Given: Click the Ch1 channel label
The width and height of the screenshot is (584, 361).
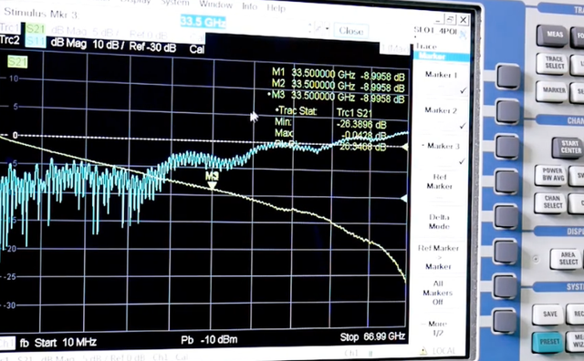Looking at the screenshot, I should (6, 343).
